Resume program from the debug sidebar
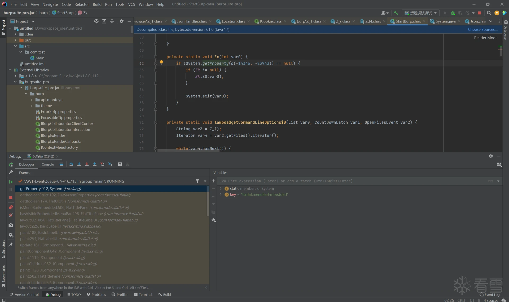The image size is (509, 302). click(11, 182)
